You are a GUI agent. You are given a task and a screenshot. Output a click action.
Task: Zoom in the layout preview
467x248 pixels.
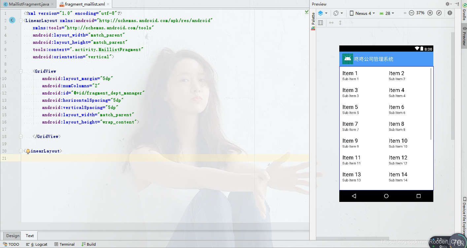click(430, 13)
